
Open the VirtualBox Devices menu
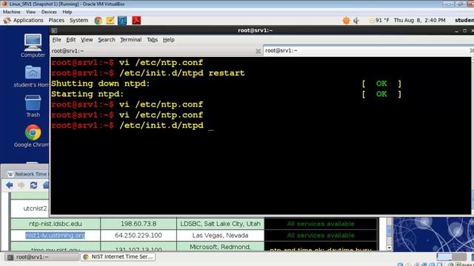coord(49,12)
